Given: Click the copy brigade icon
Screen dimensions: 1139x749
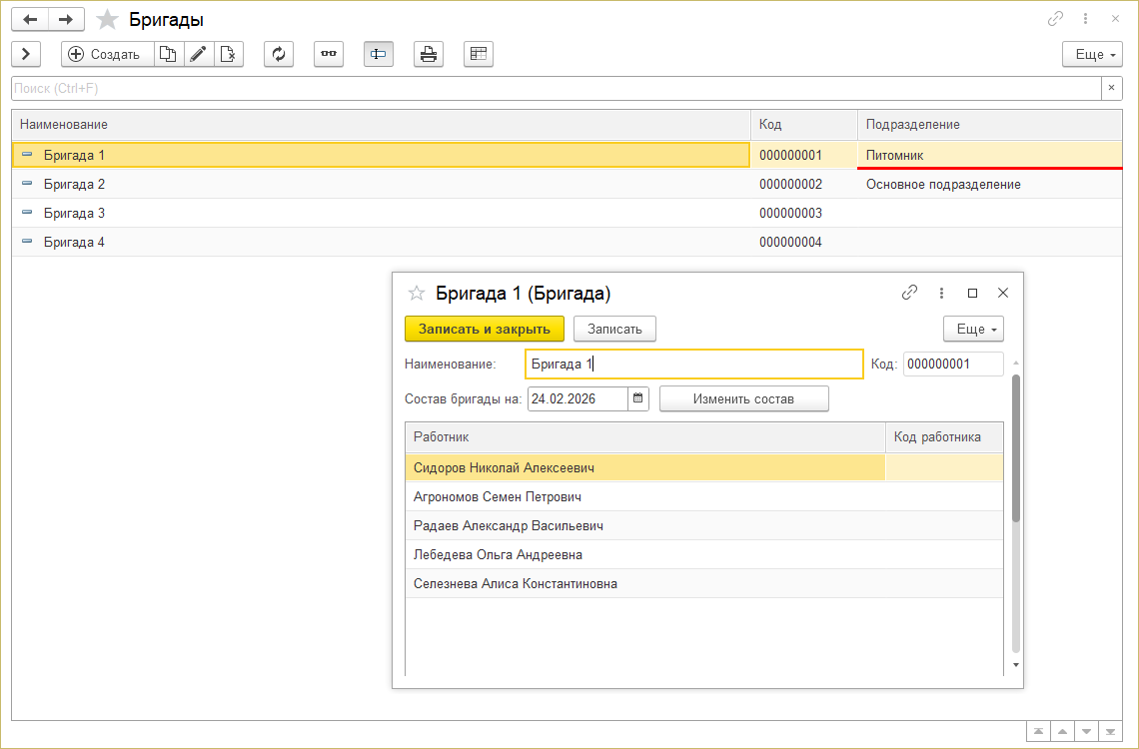Looking at the screenshot, I should click(x=169, y=54).
